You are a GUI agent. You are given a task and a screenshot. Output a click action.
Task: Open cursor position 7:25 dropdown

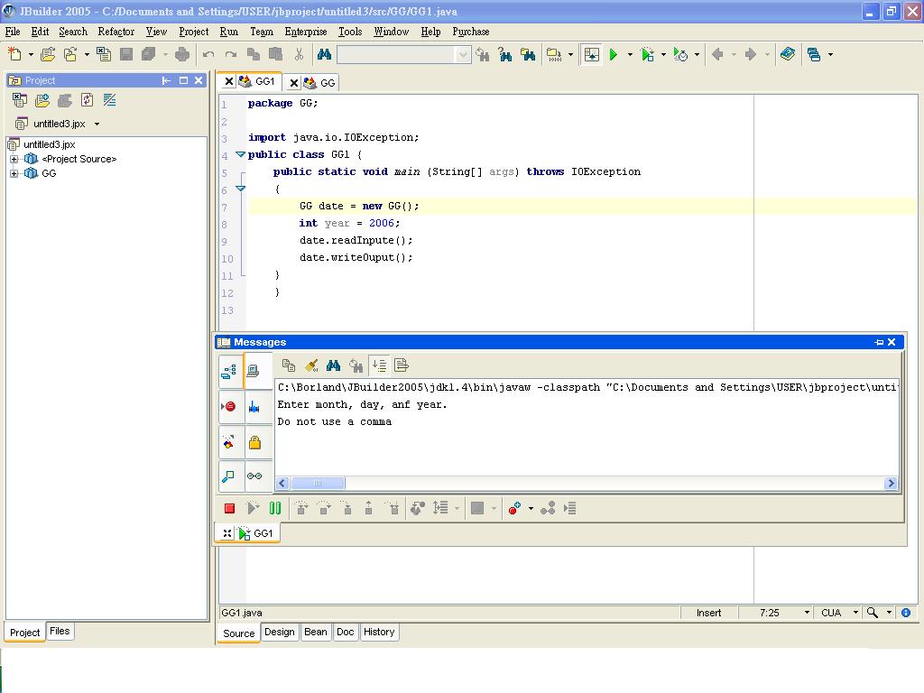click(x=807, y=613)
